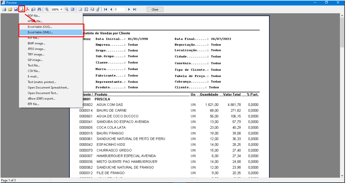Go to the first page
This screenshot has width=346, height=183.
[105, 9]
